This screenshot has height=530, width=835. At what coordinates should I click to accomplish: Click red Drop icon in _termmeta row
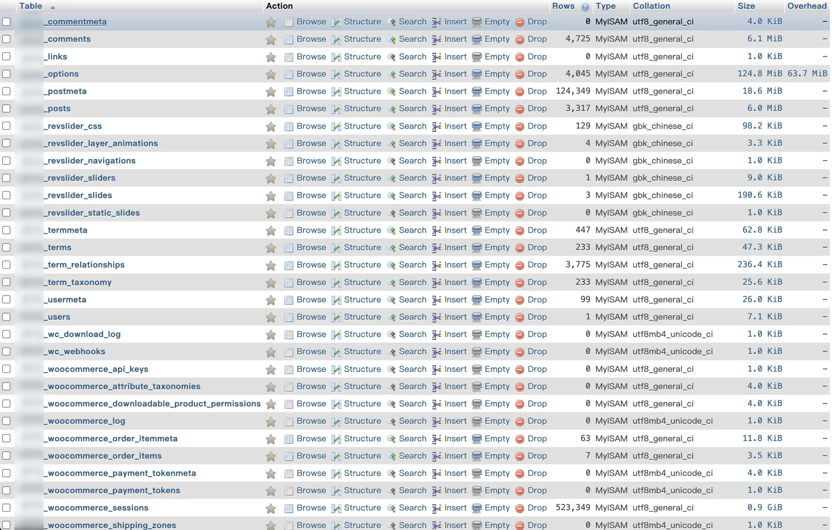click(x=520, y=230)
